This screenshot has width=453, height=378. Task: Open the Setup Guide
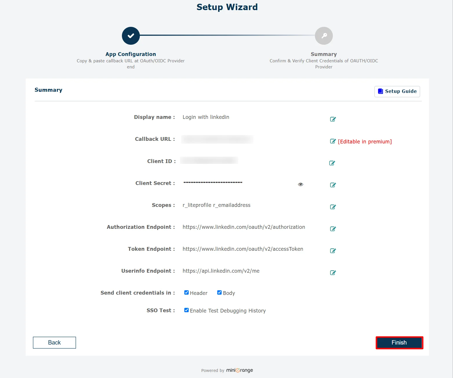[397, 91]
